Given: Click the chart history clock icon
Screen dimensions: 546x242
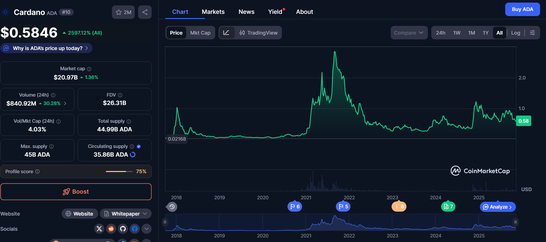Looking at the screenshot, I should [172, 207].
